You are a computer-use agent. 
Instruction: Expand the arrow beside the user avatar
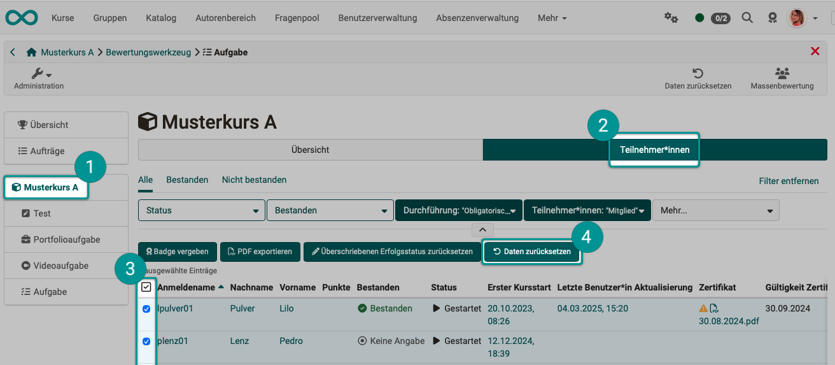click(x=815, y=18)
